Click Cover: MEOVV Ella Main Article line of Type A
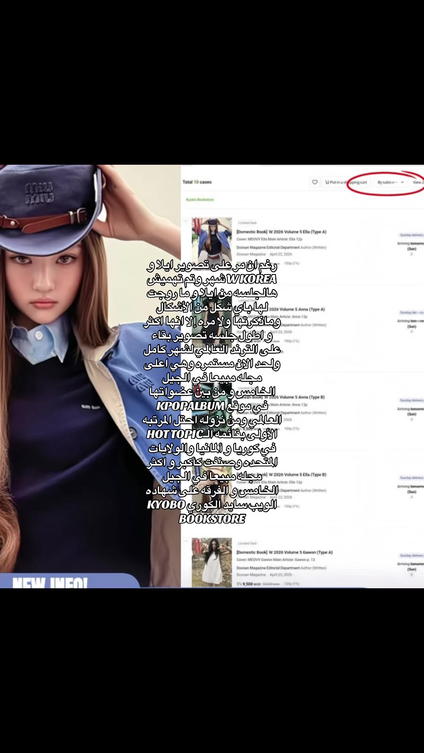424x753 pixels. point(269,239)
